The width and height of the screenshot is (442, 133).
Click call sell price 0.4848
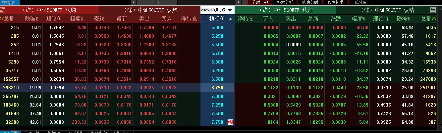pyautogui.click(x=146, y=70)
